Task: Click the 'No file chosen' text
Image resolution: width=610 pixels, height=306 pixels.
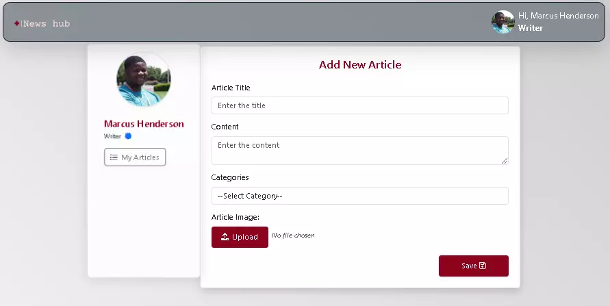Action: [293, 235]
